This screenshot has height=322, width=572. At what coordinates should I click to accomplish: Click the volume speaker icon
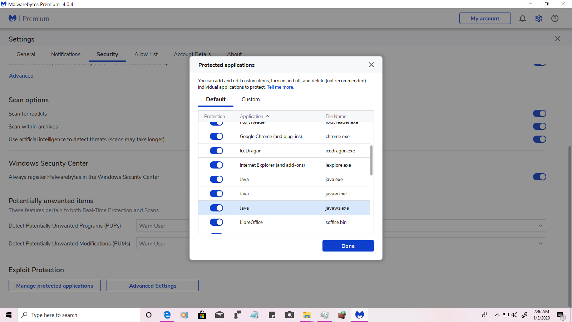514,315
